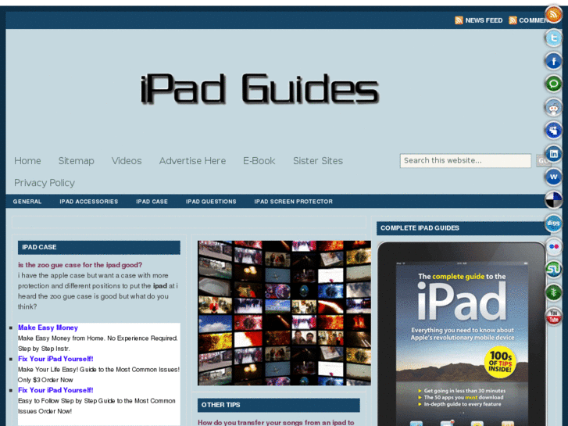The width and height of the screenshot is (568, 426).
Task: Open the transfer your songs article link
Action: 276,422
